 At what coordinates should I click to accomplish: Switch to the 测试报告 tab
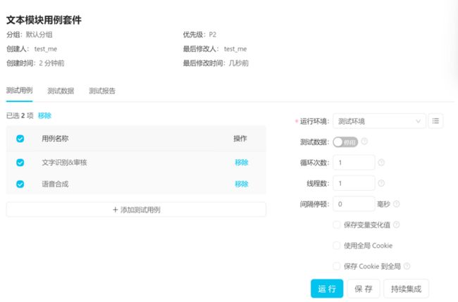coord(102,91)
